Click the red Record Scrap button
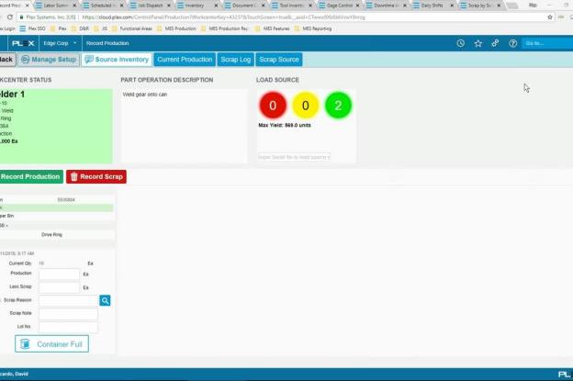This screenshot has width=573, height=381. 96,176
